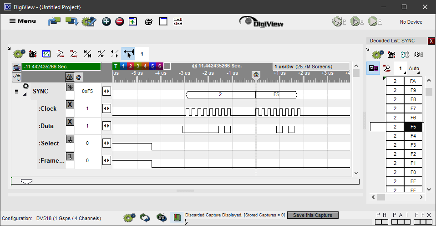
Task: Select the measure-with-cursor tool in waveform toolbar
Action: (128, 54)
